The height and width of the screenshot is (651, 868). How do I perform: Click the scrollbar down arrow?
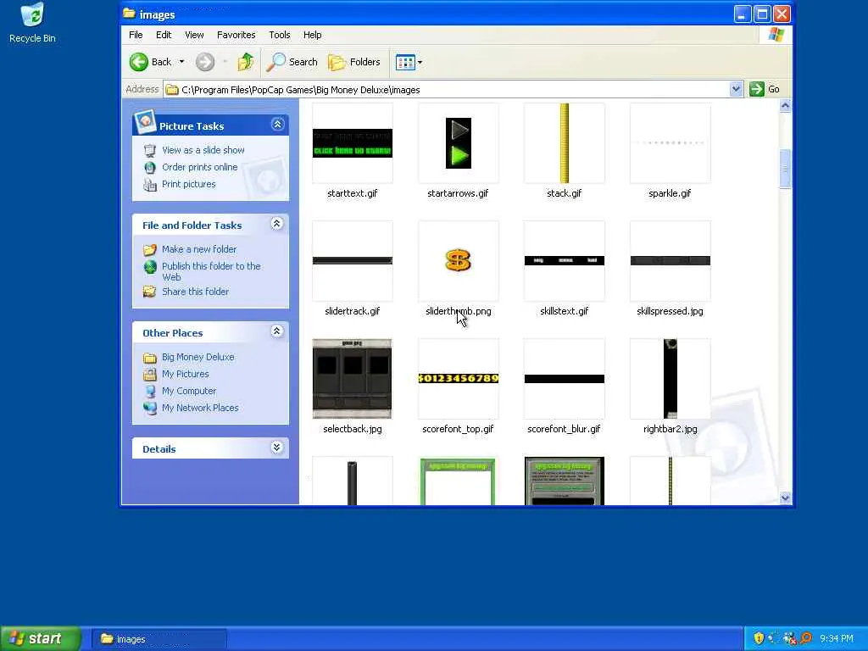click(x=785, y=498)
